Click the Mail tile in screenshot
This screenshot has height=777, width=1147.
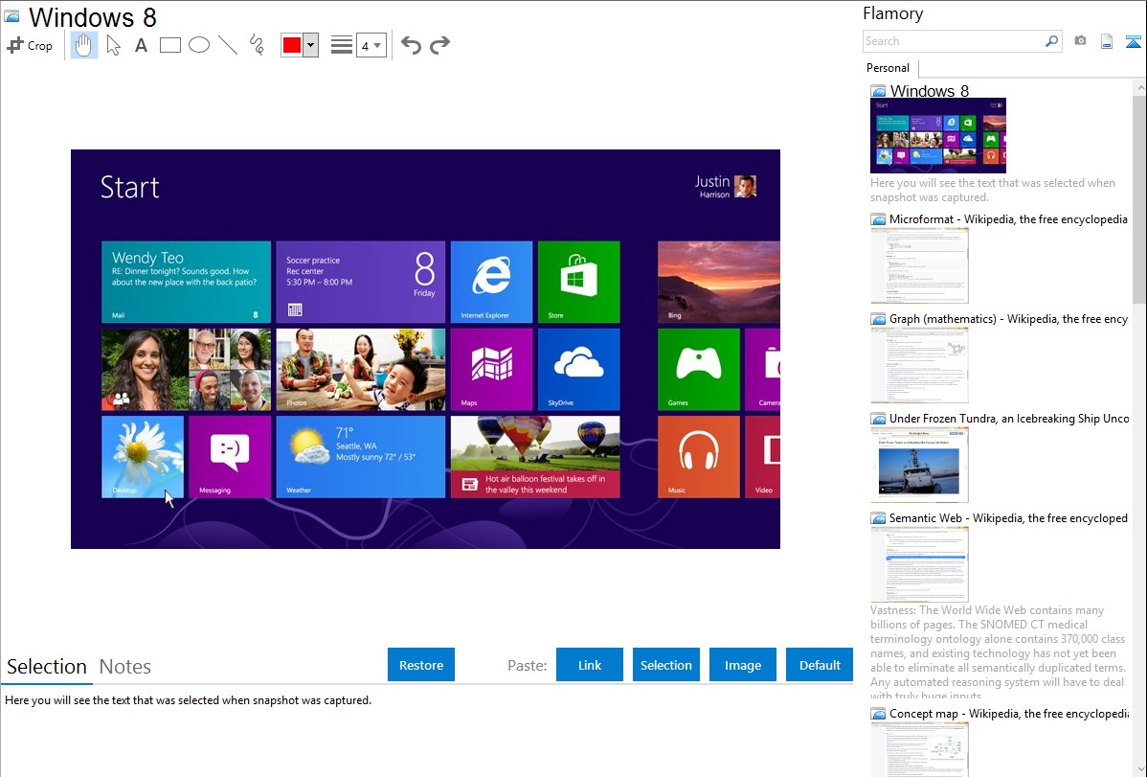[186, 282]
